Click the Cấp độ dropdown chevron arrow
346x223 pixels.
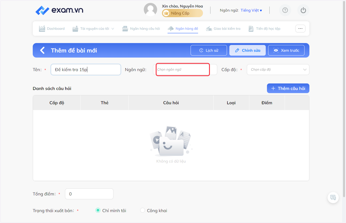click(x=305, y=70)
